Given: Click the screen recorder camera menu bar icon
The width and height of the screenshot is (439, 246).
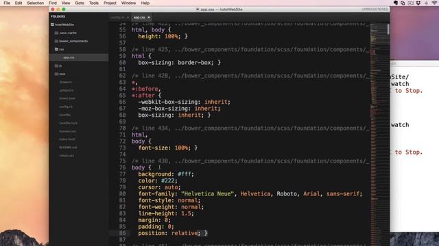Looking at the screenshot, I should click(411, 3).
